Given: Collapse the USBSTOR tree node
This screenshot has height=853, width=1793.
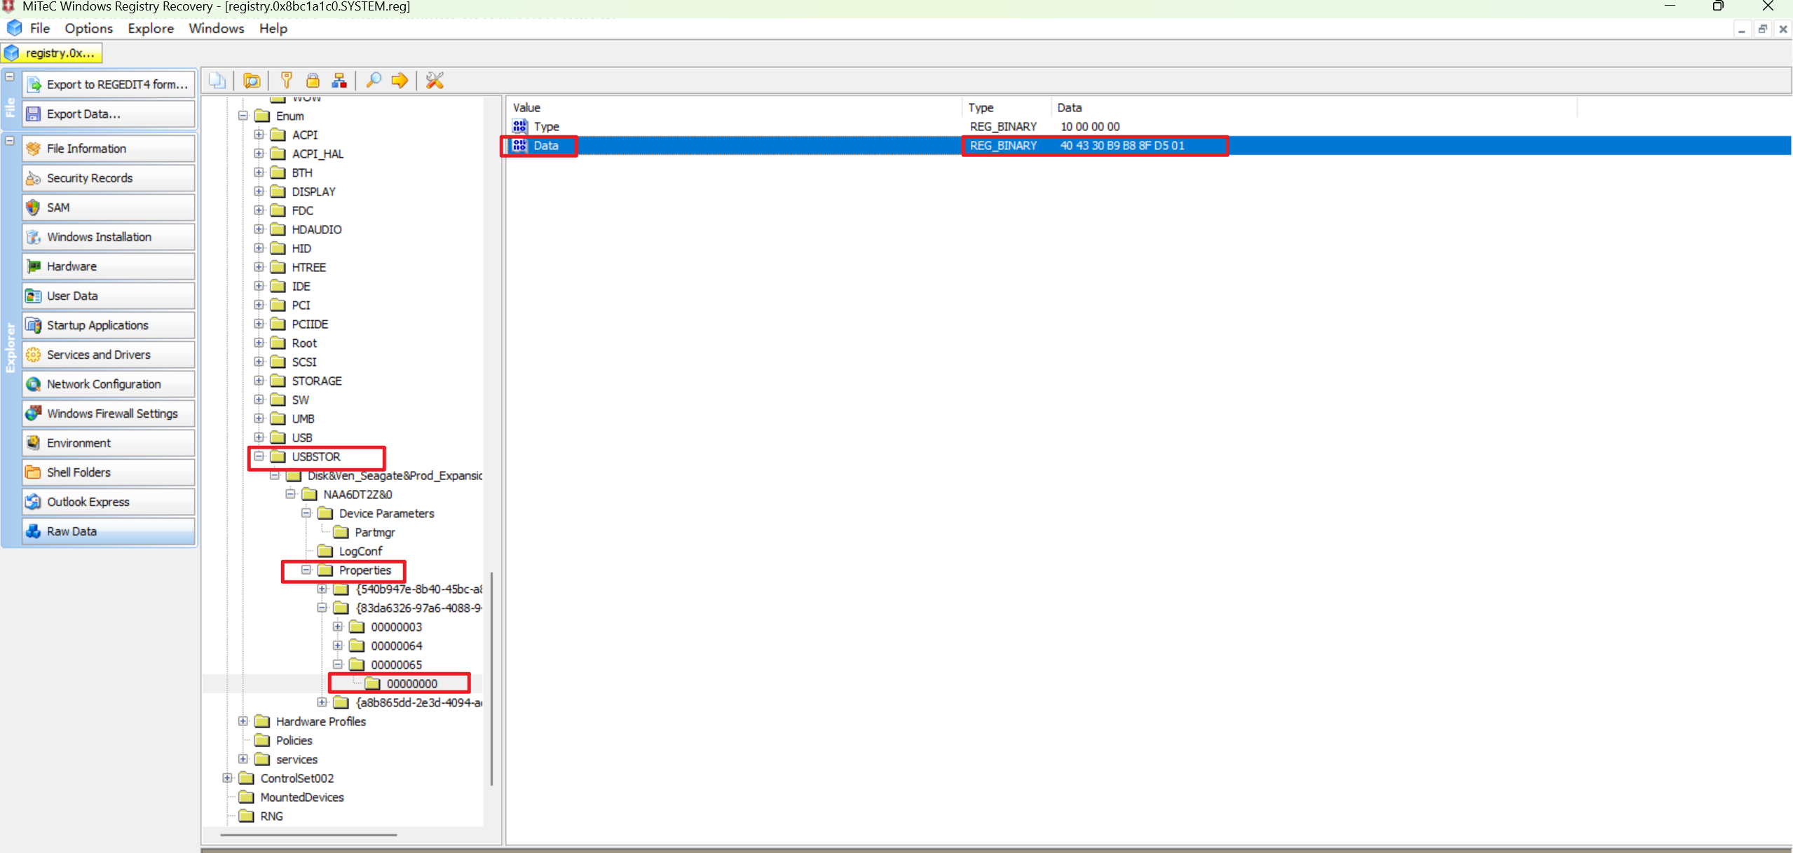Looking at the screenshot, I should pyautogui.click(x=259, y=456).
